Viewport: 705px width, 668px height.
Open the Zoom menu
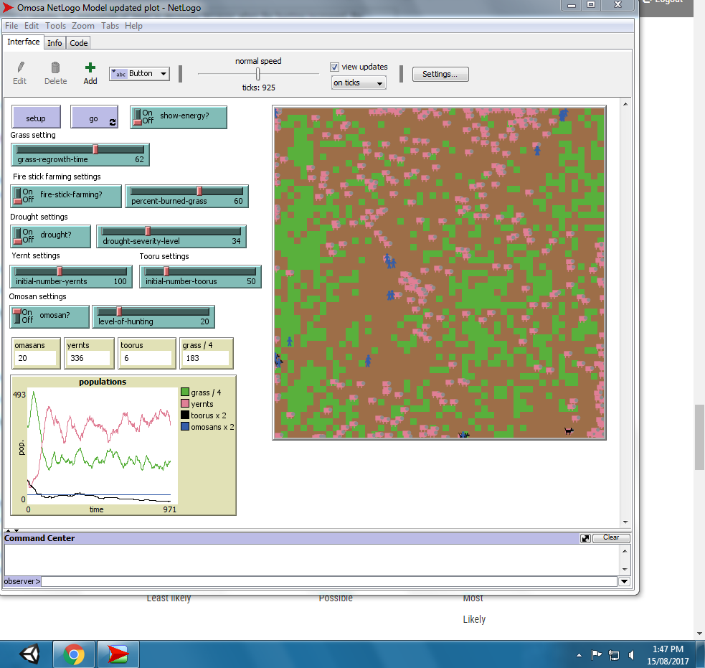click(83, 26)
